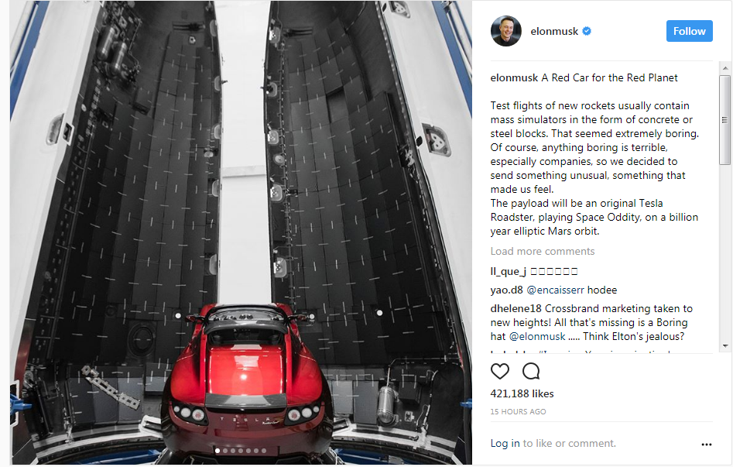
Task: Click the blue verified badge
Action: click(587, 31)
